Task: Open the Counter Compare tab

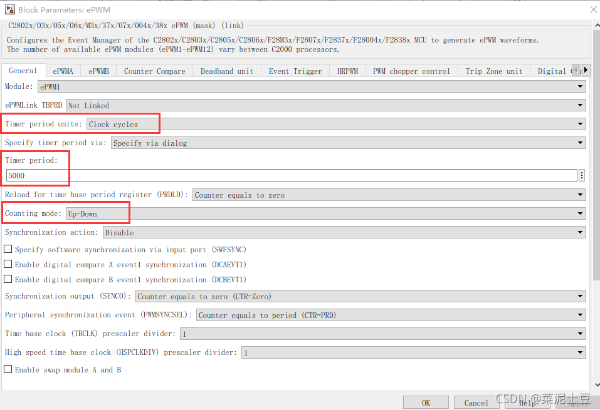Action: tap(155, 71)
